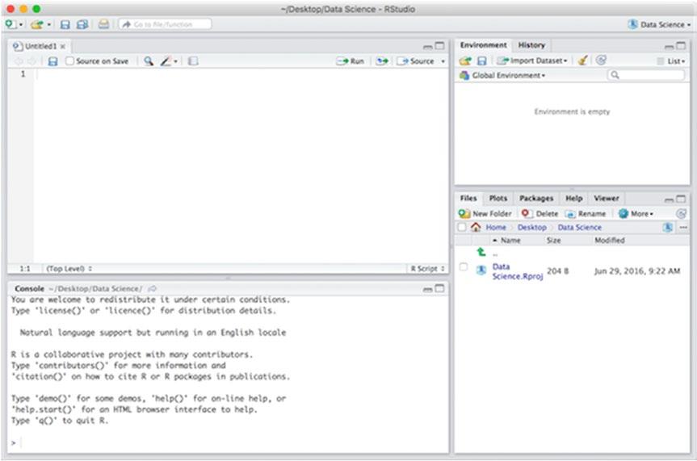Click the view working directory arrow in Console
The image size is (697, 461).
[152, 289]
